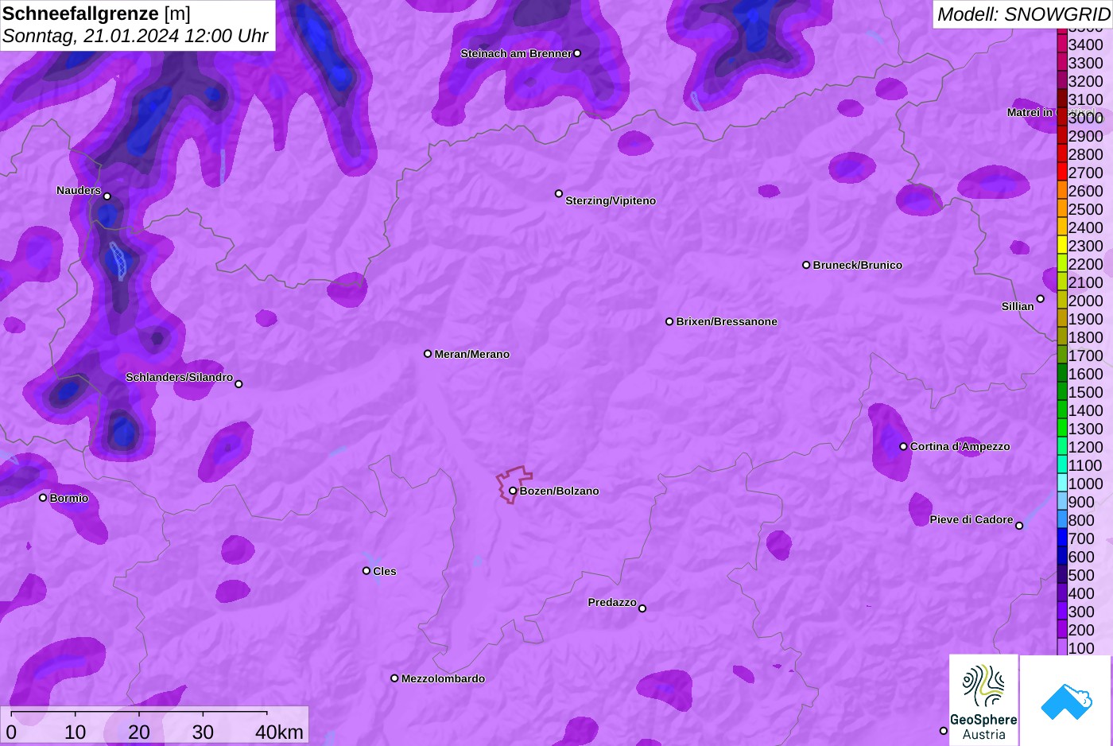Click the 'Schlanders/Silandro' label text
The image size is (1113, 746).
pyautogui.click(x=179, y=377)
